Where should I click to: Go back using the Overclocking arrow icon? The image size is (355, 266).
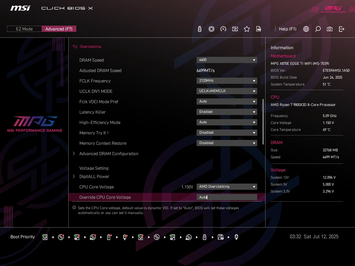pos(75,46)
